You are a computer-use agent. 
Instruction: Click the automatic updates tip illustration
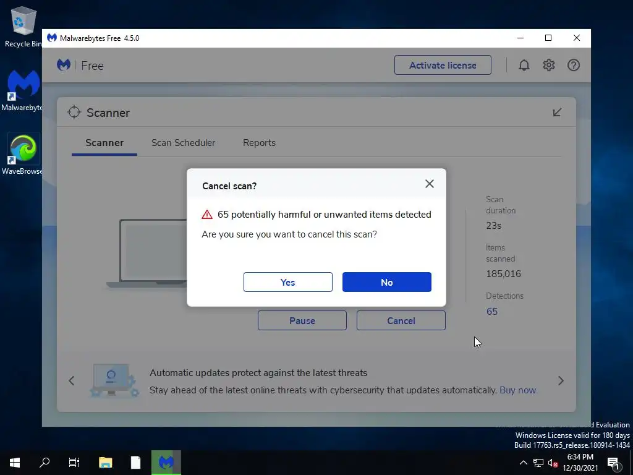(114, 380)
